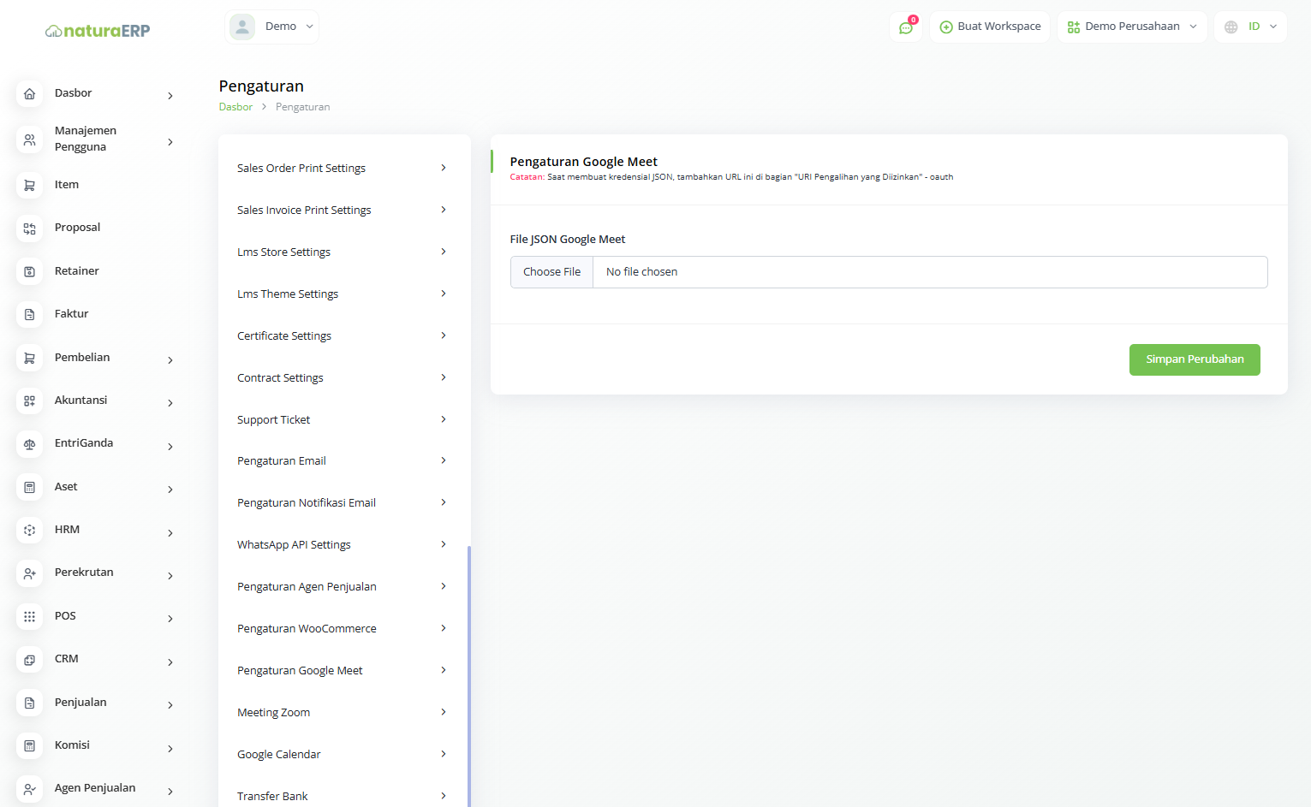Select Lms Theme Settings
Image resolution: width=1311 pixels, height=807 pixels.
[x=343, y=294]
